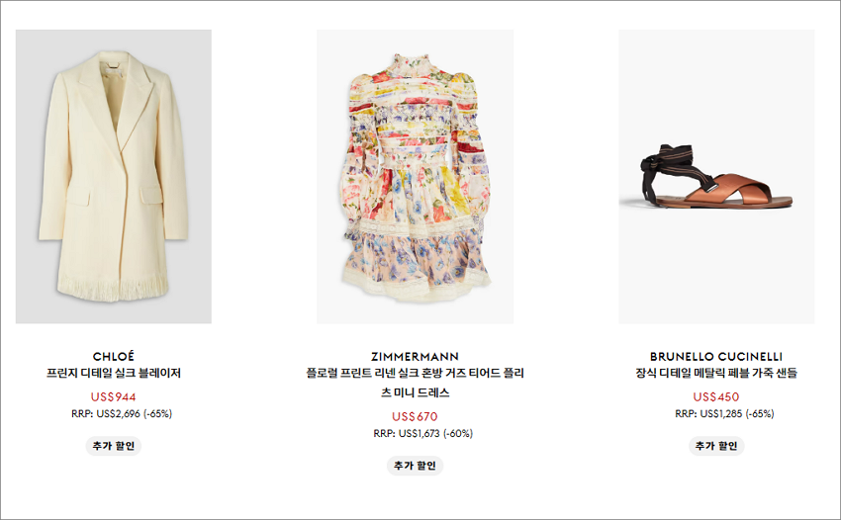Click the CHLOÉ brand name
The image size is (841, 520).
(114, 357)
